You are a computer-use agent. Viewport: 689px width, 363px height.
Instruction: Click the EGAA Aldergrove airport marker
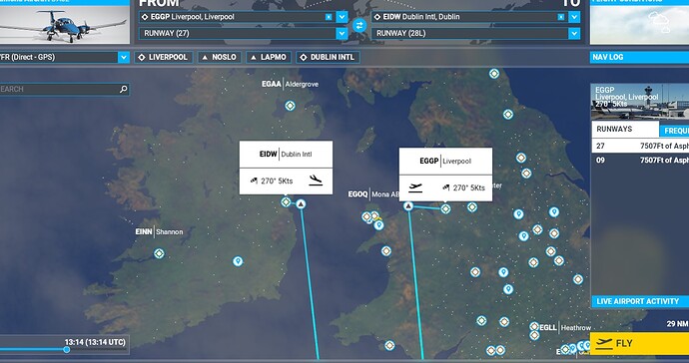coord(290,106)
